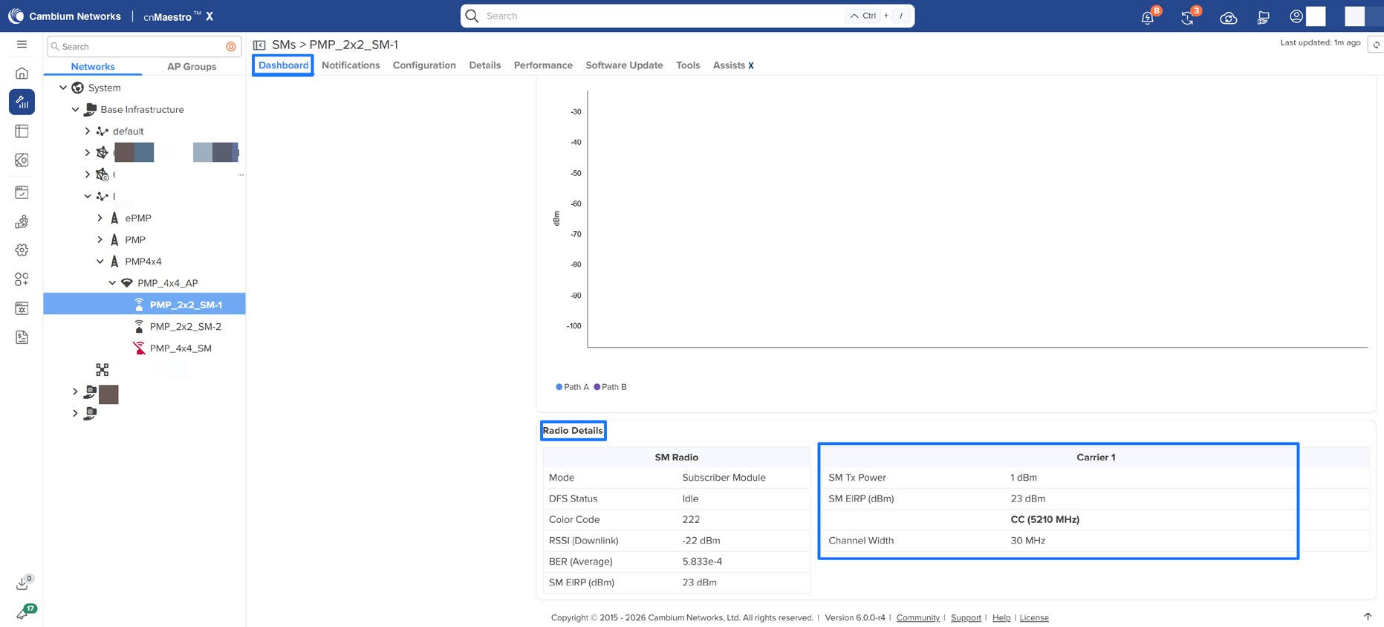Screen dimensions: 1384x627
Task: Click the collapse tree panel icon beside SMs
Action: coord(259,45)
